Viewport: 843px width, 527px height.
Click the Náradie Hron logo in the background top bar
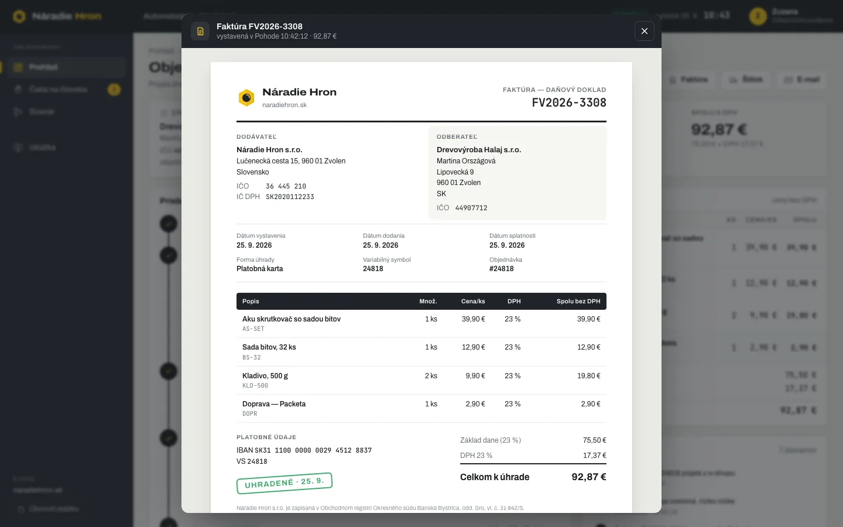coord(57,16)
